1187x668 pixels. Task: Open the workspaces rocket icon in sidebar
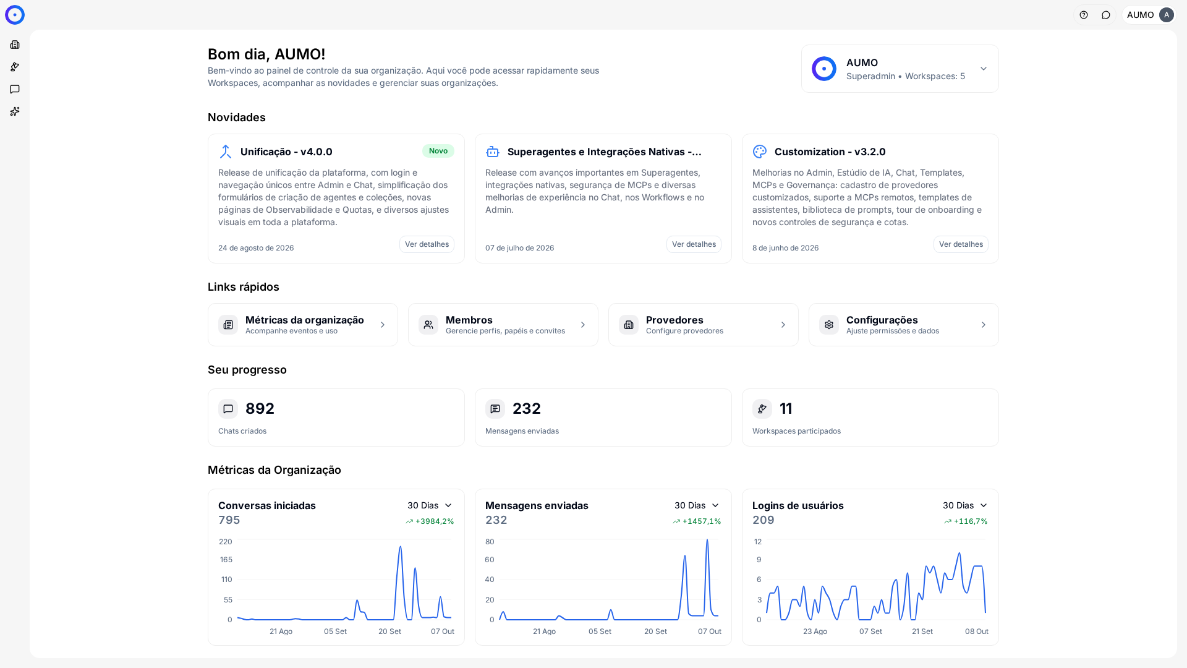click(15, 67)
